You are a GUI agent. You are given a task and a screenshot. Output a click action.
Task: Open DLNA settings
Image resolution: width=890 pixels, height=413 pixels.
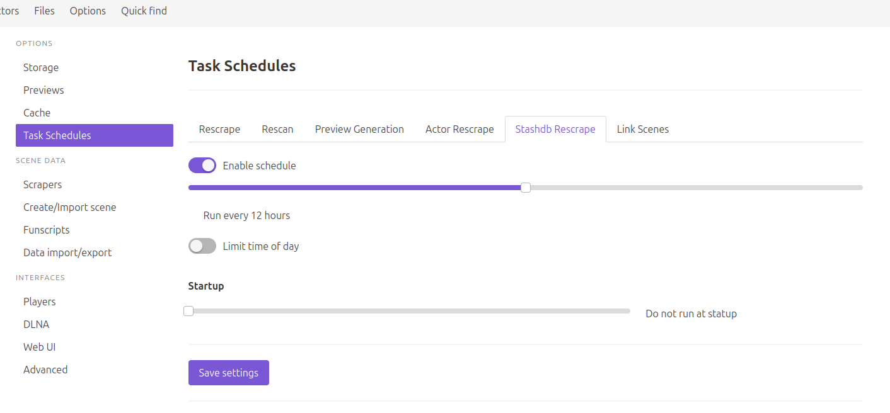tap(95, 324)
